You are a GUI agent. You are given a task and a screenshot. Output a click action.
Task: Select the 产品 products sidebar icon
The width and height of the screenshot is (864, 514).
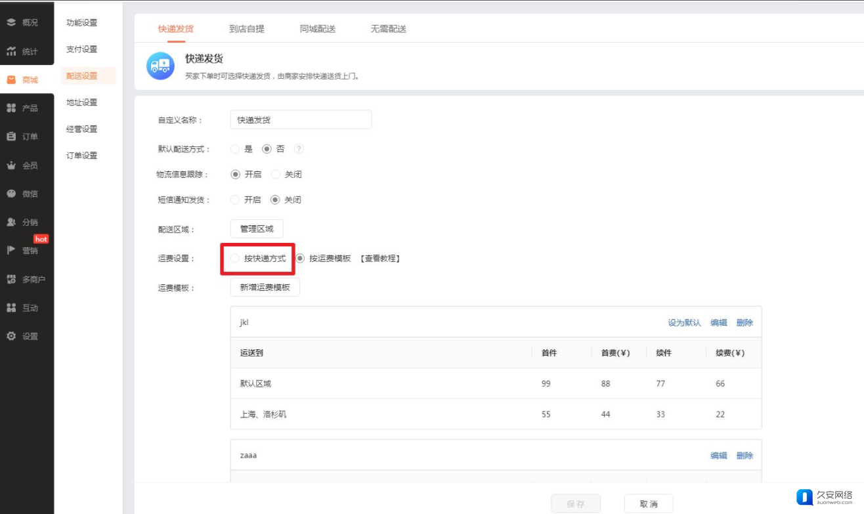tap(11, 108)
